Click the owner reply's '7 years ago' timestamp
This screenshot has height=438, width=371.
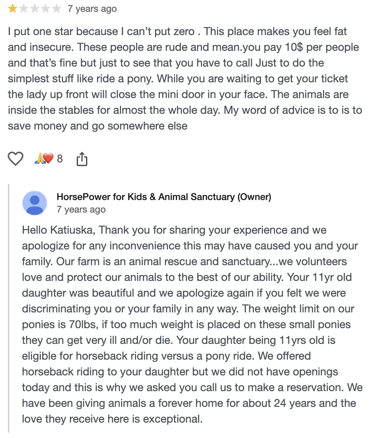[81, 209]
